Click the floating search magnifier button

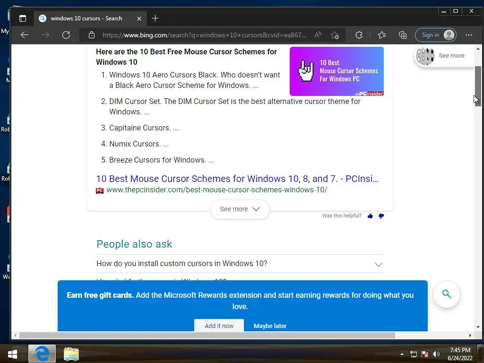pyautogui.click(x=447, y=294)
